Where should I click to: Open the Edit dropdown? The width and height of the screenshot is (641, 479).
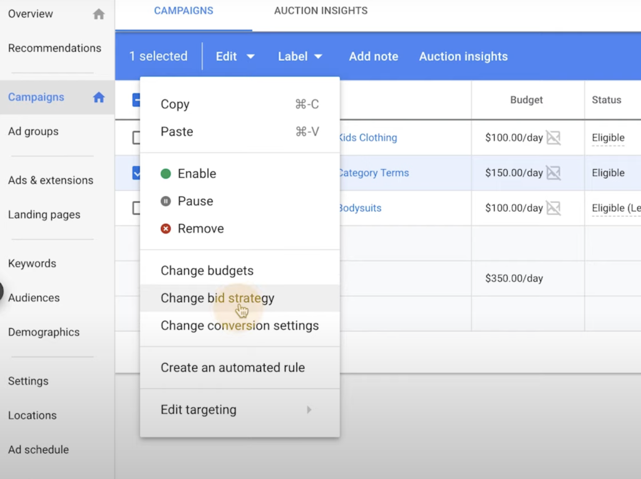(x=235, y=56)
